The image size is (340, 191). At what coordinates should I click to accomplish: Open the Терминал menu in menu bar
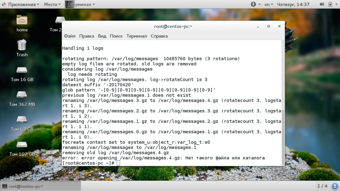click(136, 36)
